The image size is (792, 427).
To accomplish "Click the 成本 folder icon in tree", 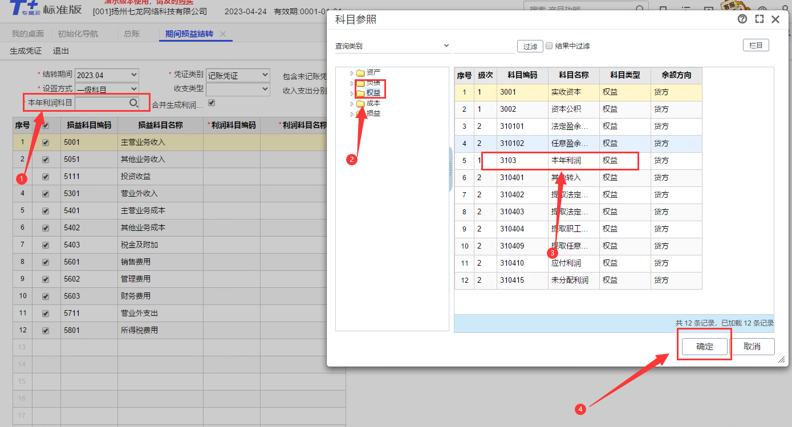I will (360, 104).
